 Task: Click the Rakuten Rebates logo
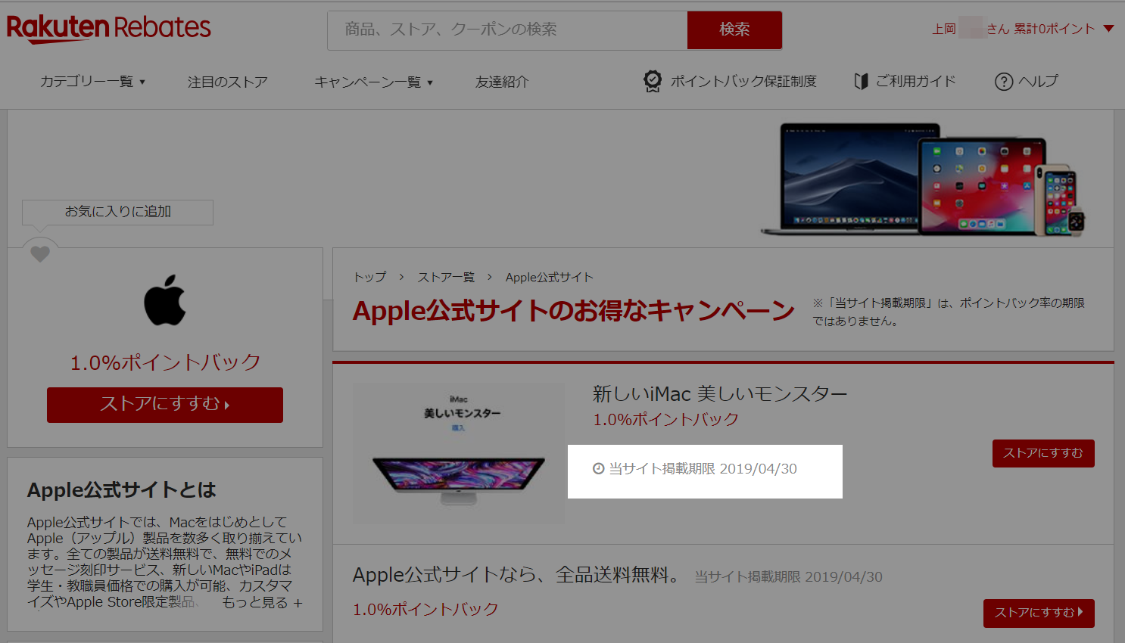(108, 29)
